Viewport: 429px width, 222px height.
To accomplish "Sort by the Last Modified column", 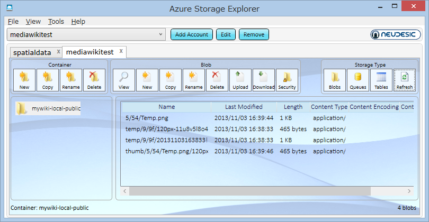I will click(244, 107).
